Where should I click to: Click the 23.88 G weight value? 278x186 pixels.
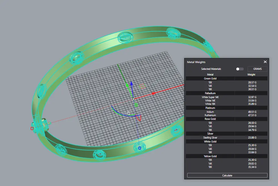(x=252, y=137)
